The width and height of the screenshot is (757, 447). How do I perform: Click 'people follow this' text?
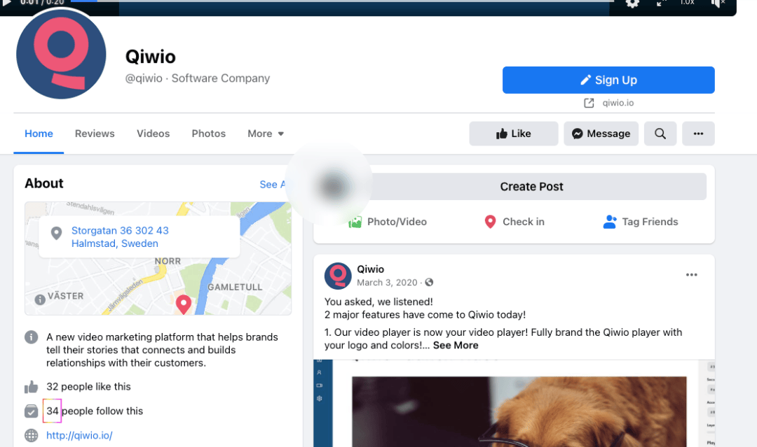click(x=102, y=411)
